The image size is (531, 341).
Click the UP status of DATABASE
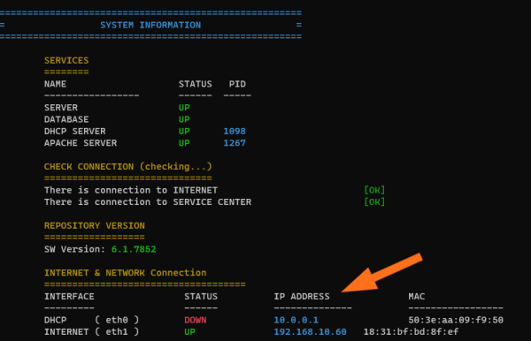click(184, 119)
